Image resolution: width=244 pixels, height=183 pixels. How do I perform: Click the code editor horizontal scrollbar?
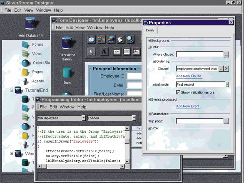pos(81,166)
